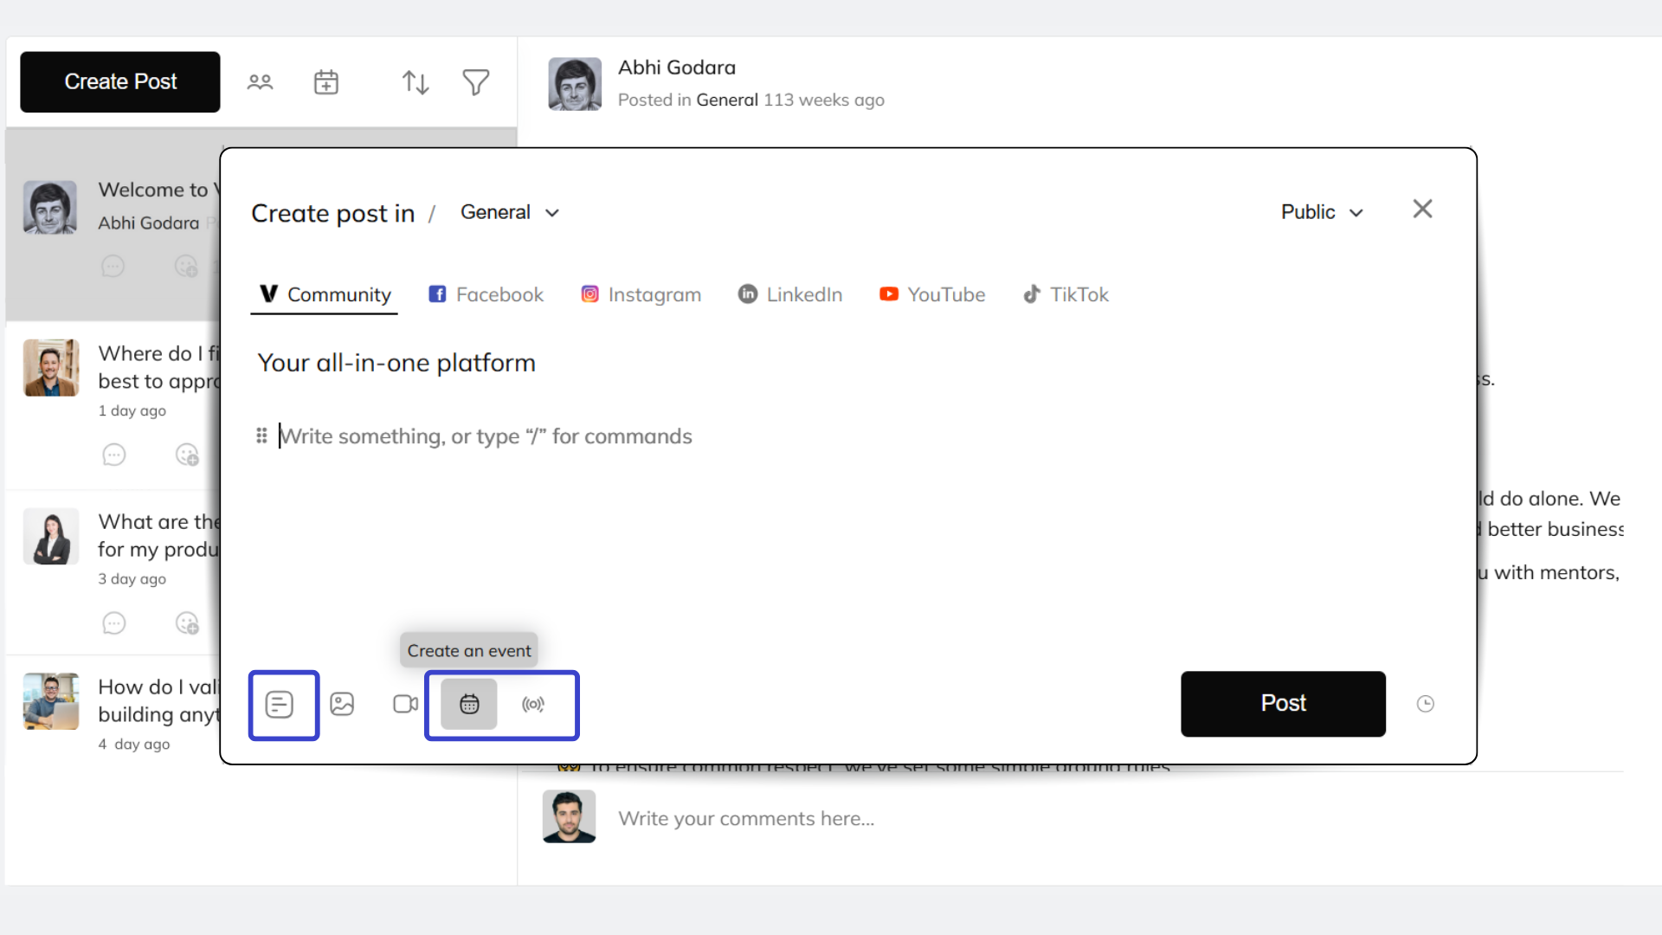This screenshot has width=1662, height=935.
Task: Click the filter funnel icon
Action: pos(475,81)
